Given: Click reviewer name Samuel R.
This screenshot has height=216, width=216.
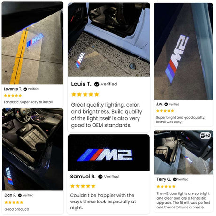Looking at the screenshot, I should pyautogui.click(x=83, y=177).
